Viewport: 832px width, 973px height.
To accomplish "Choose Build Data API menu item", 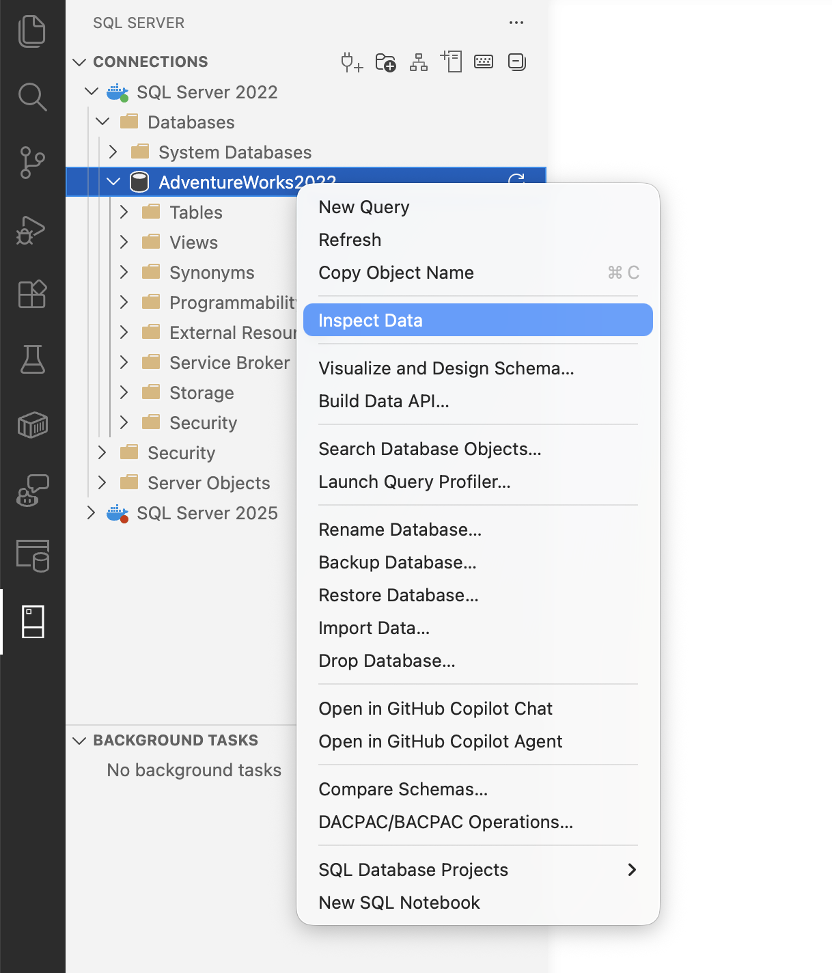I will [x=477, y=401].
